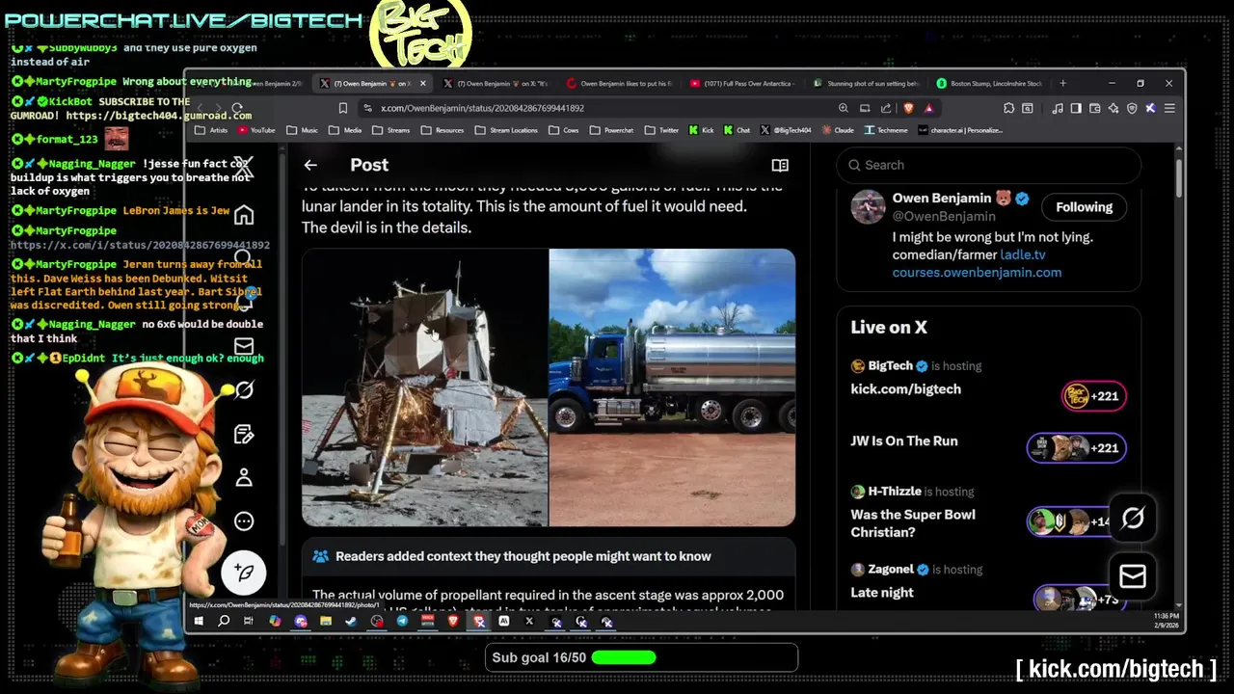Viewport: 1234px width, 694px height.
Task: Click the browser address bar URL
Action: [x=482, y=108]
